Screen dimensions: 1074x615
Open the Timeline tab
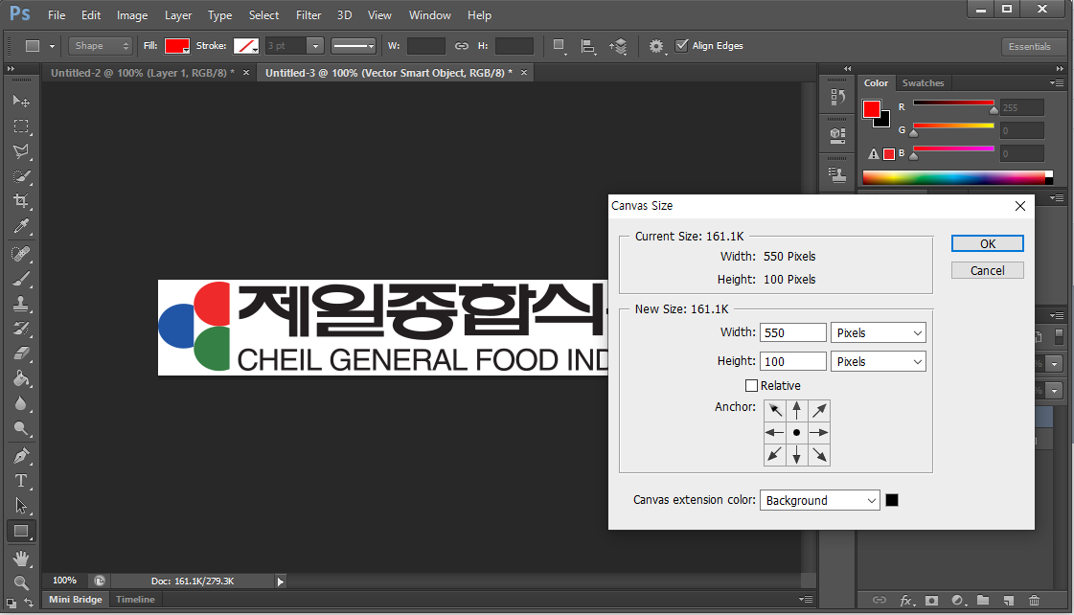135,600
